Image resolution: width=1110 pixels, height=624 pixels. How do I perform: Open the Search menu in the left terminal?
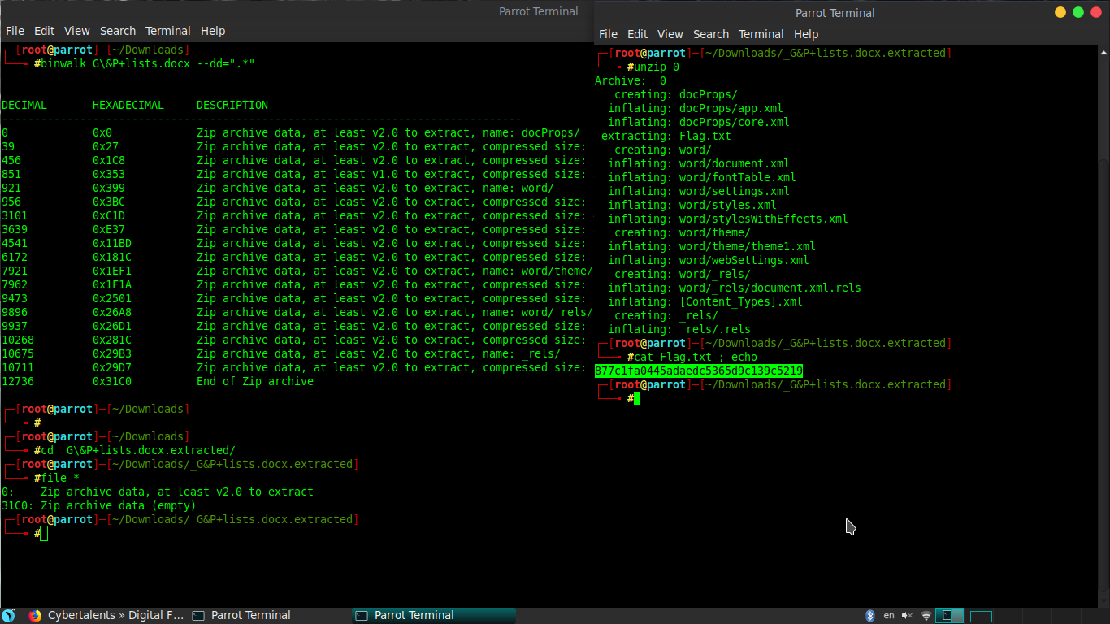tap(118, 31)
